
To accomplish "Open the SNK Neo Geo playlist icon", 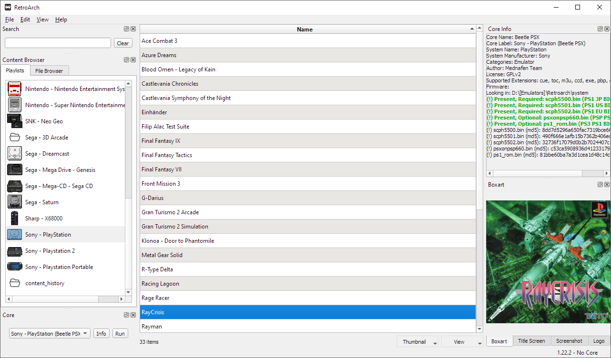I will tap(15, 121).
